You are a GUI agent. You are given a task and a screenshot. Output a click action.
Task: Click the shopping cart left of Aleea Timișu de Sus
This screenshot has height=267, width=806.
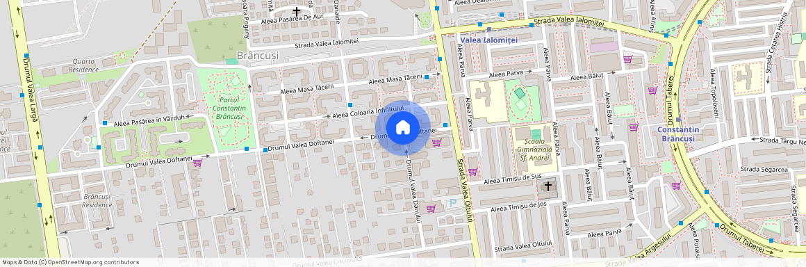pyautogui.click(x=472, y=172)
